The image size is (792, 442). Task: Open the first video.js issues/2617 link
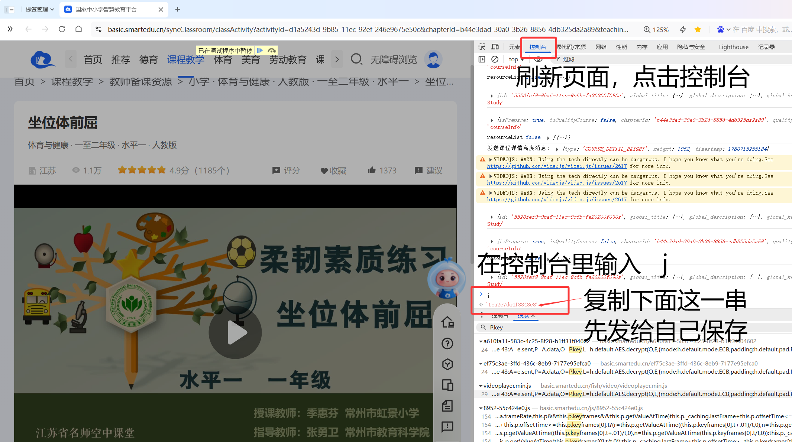pyautogui.click(x=557, y=166)
